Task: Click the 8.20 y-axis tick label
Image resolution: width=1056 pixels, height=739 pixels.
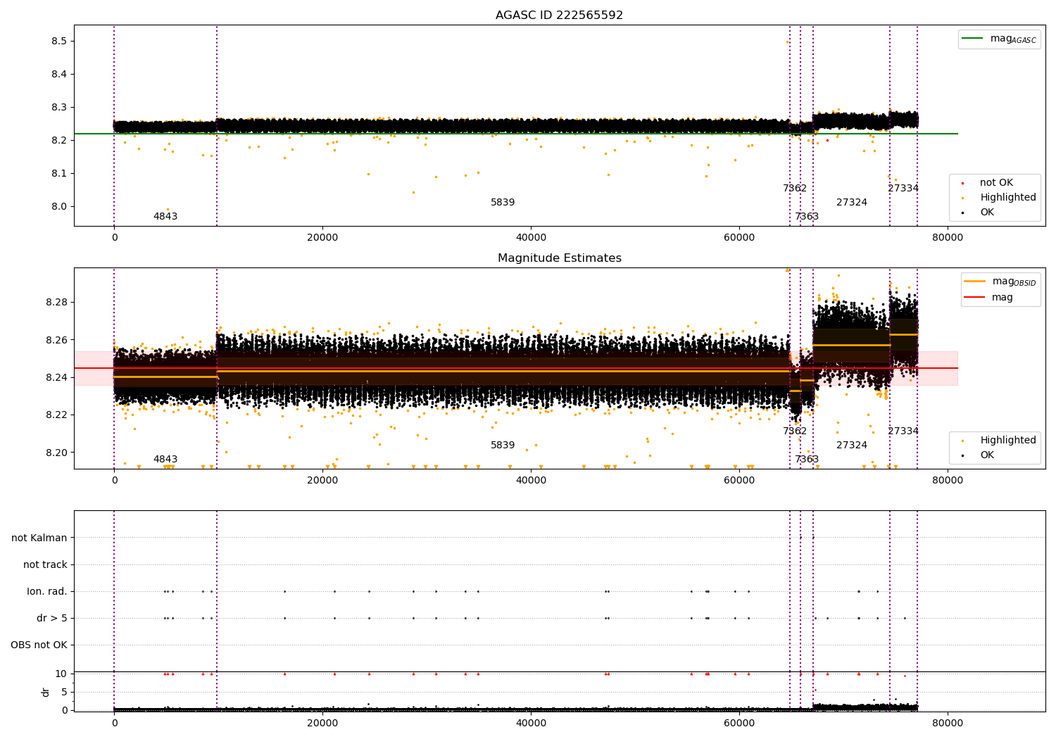Action: pyautogui.click(x=56, y=453)
